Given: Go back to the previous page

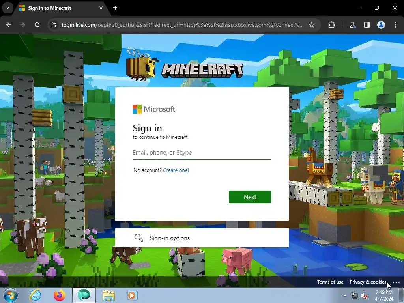Looking at the screenshot, I should (x=9, y=25).
